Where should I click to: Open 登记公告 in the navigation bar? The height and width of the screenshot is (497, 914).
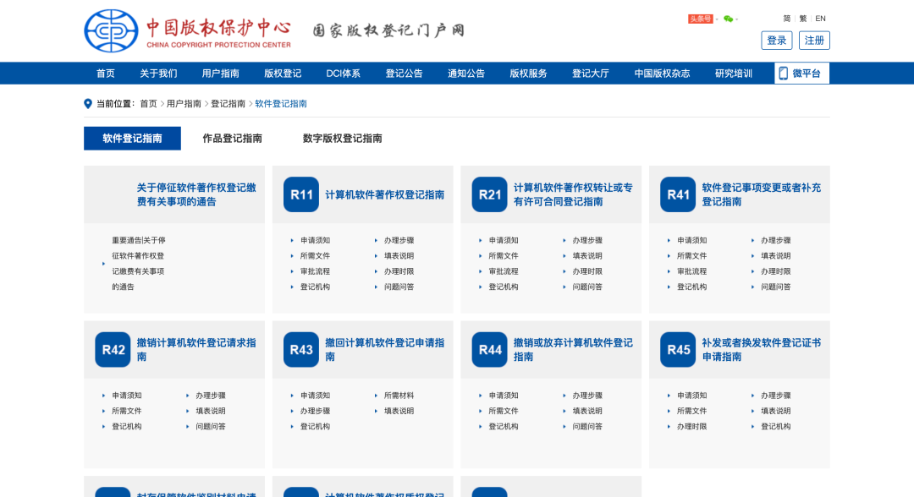click(404, 74)
